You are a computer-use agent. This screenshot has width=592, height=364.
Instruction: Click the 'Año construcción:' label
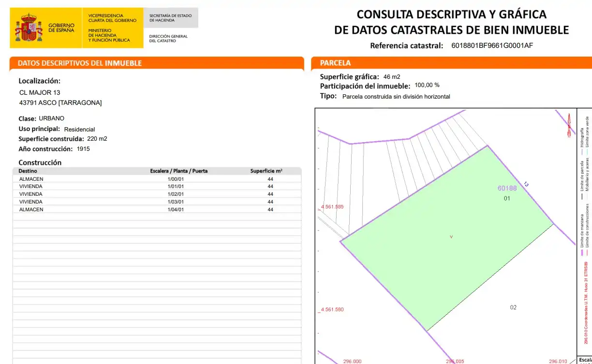[x=45, y=149]
